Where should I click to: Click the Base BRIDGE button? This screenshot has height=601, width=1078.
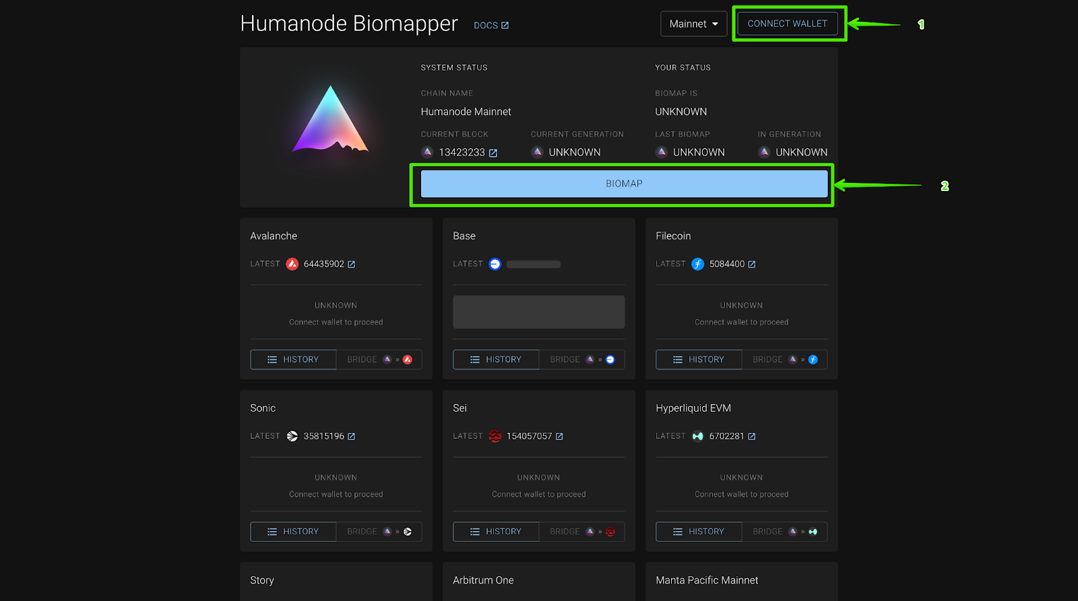(582, 359)
